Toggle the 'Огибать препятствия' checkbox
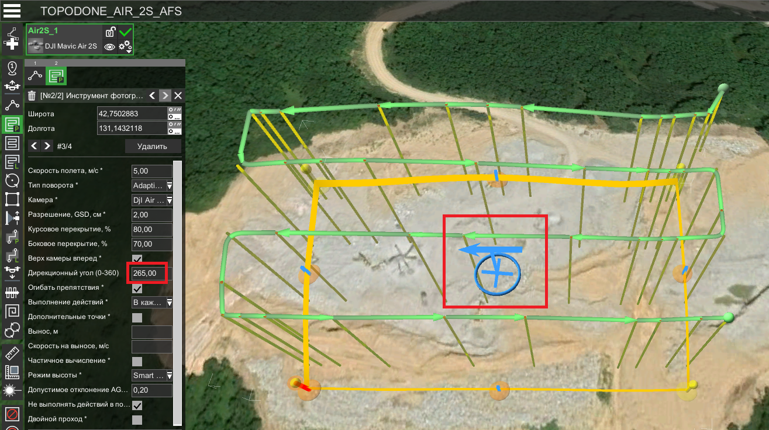769x430 pixels. [137, 288]
